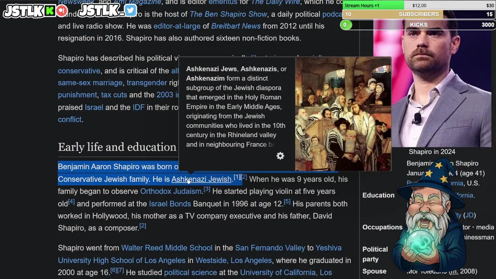Screen dimensions: 496x279
Task: Click the 3000 Kicks goal number
Action: point(488,25)
